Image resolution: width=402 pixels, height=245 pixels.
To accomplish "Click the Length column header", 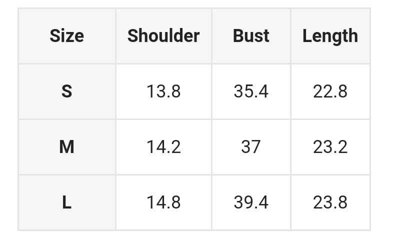I will [330, 36].
